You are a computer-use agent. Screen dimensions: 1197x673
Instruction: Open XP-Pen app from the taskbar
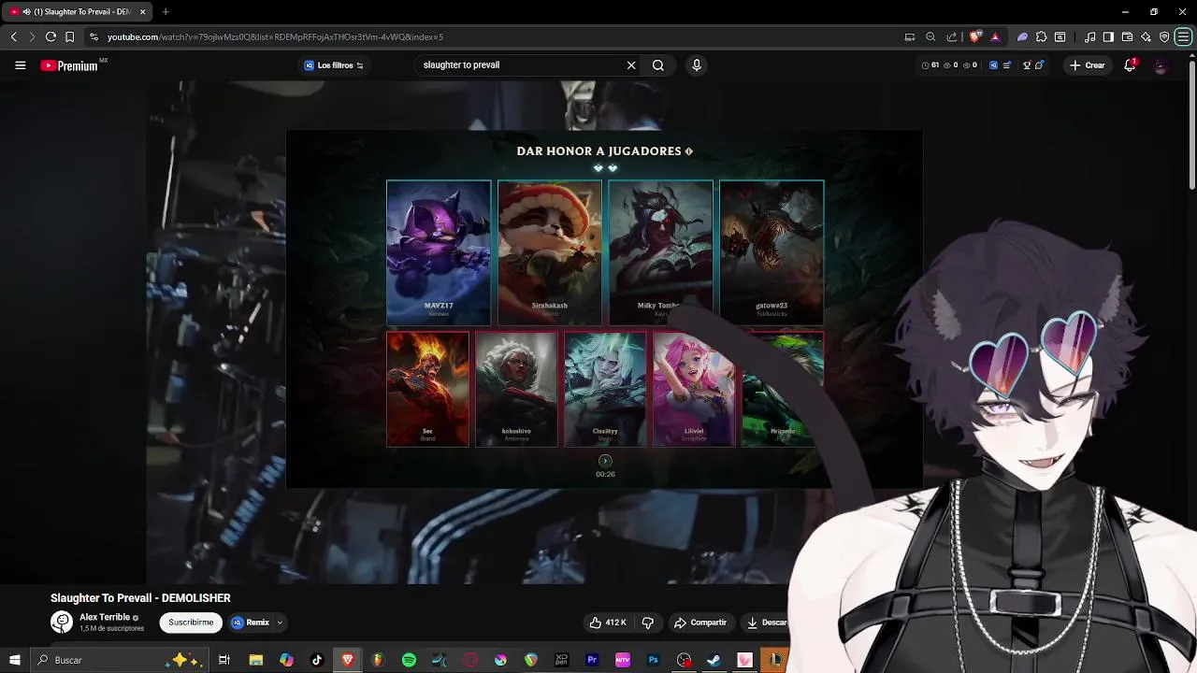[x=561, y=660]
